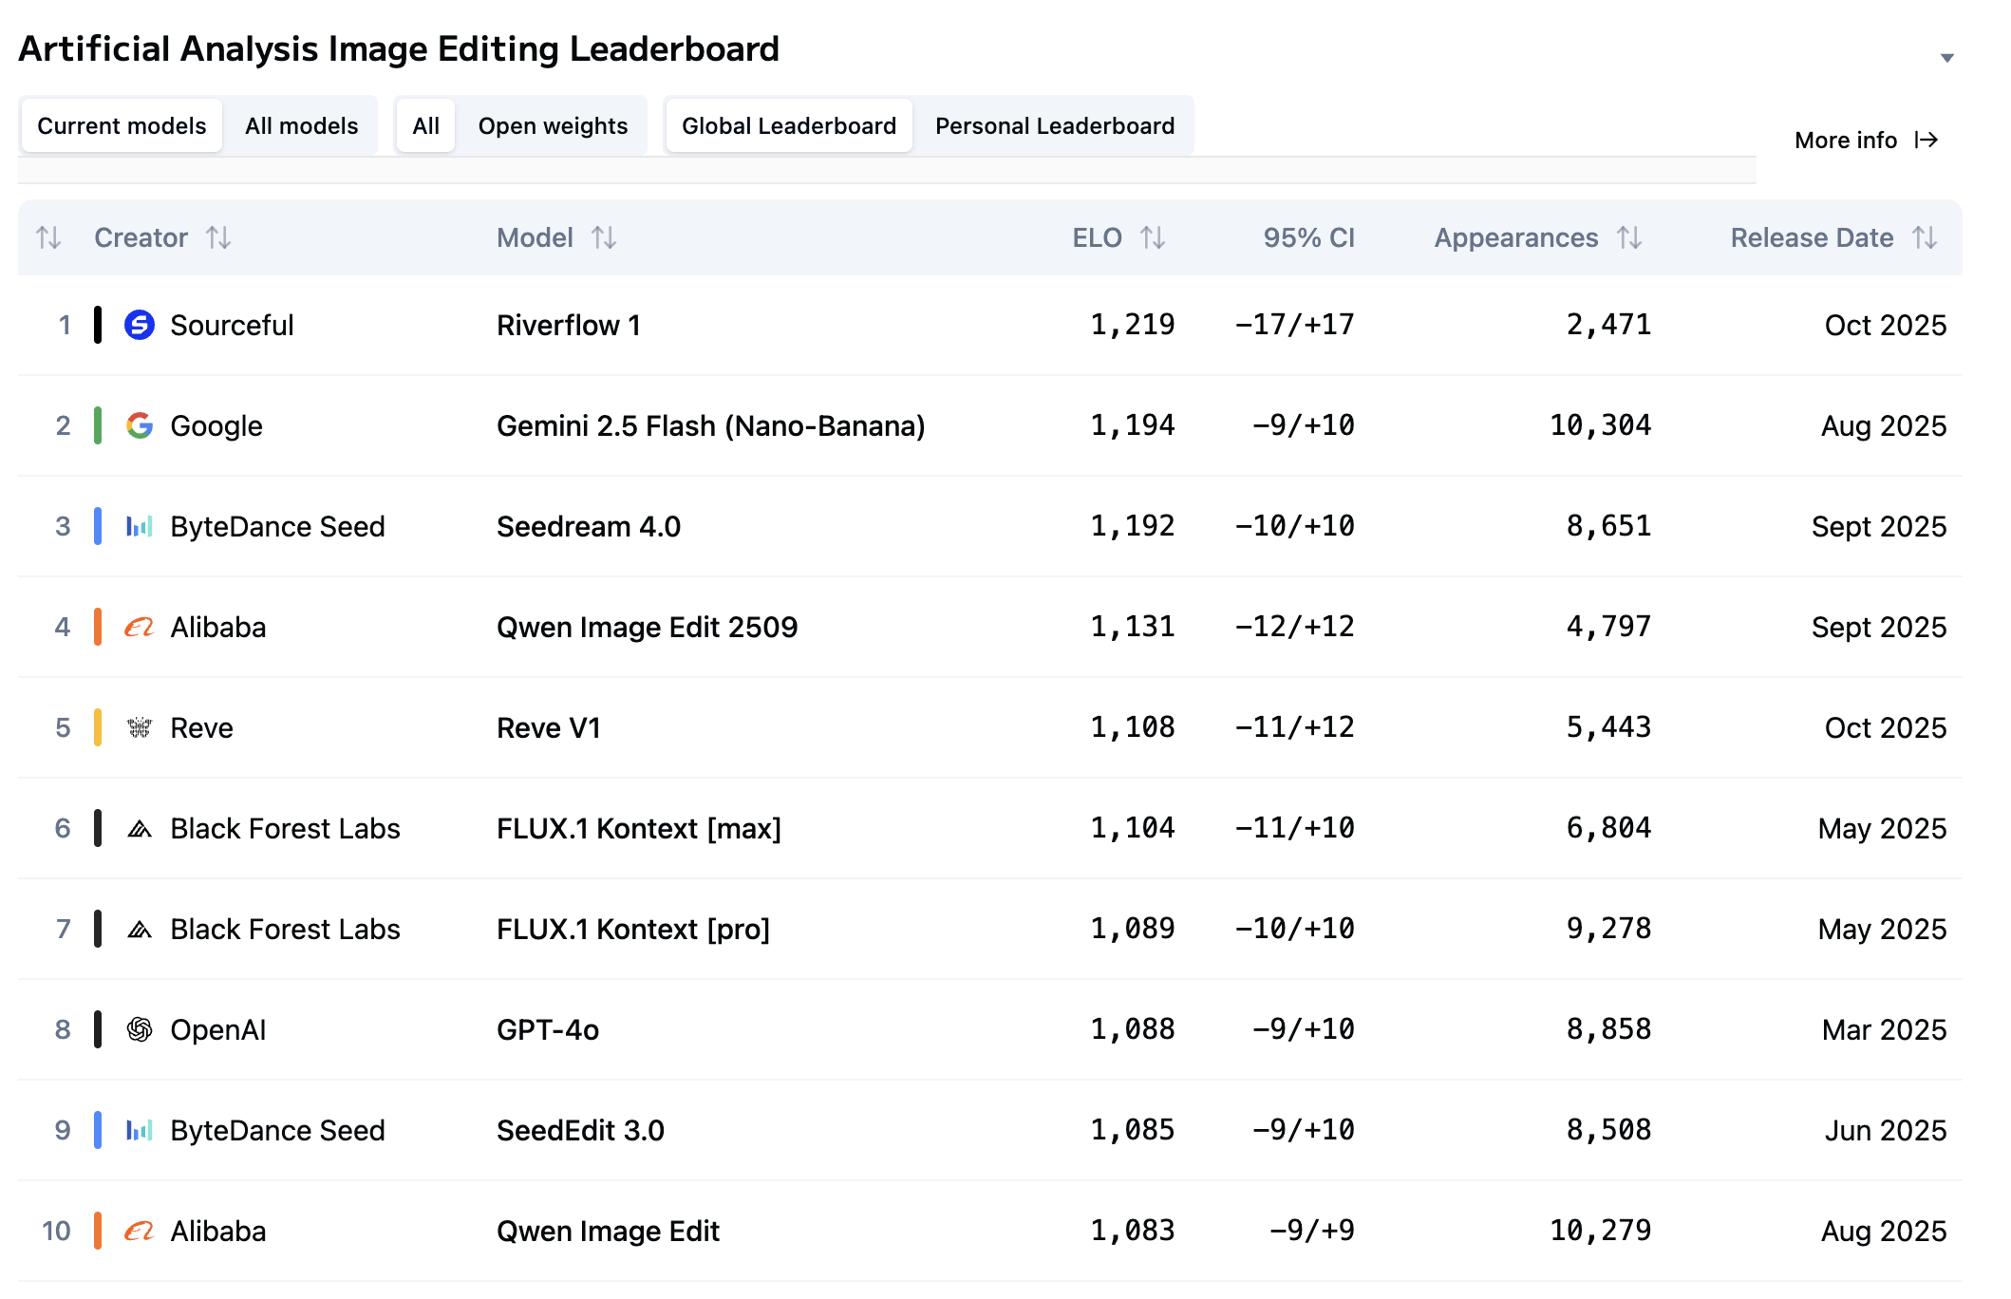
Task: Sort the Appearances column
Action: (1629, 237)
